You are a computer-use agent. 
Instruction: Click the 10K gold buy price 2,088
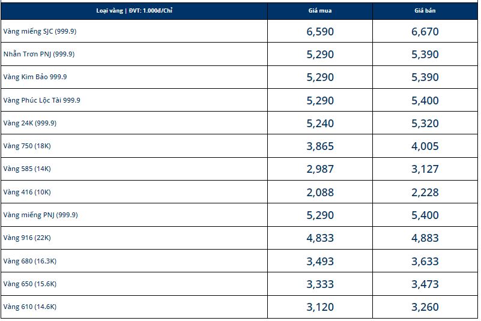[x=319, y=193]
